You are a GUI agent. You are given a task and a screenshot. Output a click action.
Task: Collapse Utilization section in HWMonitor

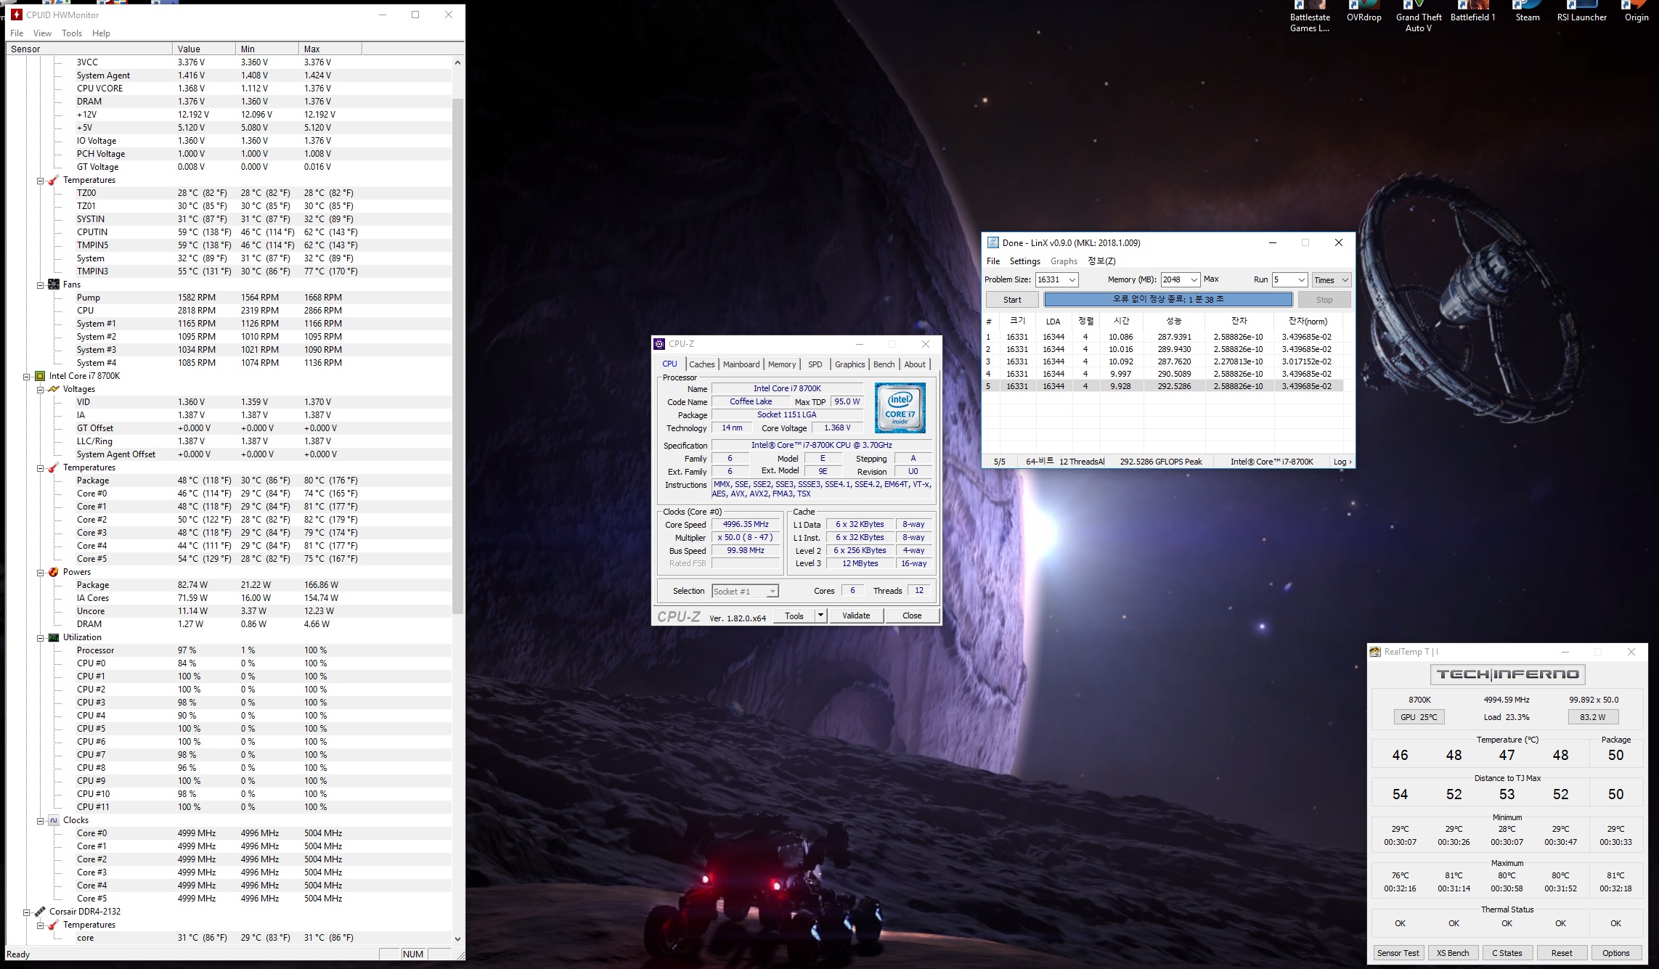pyautogui.click(x=41, y=637)
